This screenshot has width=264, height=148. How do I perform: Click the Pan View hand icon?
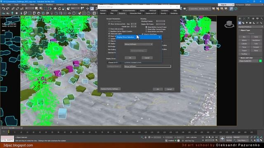point(255,140)
